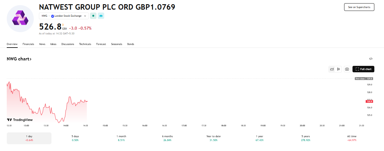384x151 pixels.
Task: Select the 1 day range option
Action: click(x=29, y=138)
